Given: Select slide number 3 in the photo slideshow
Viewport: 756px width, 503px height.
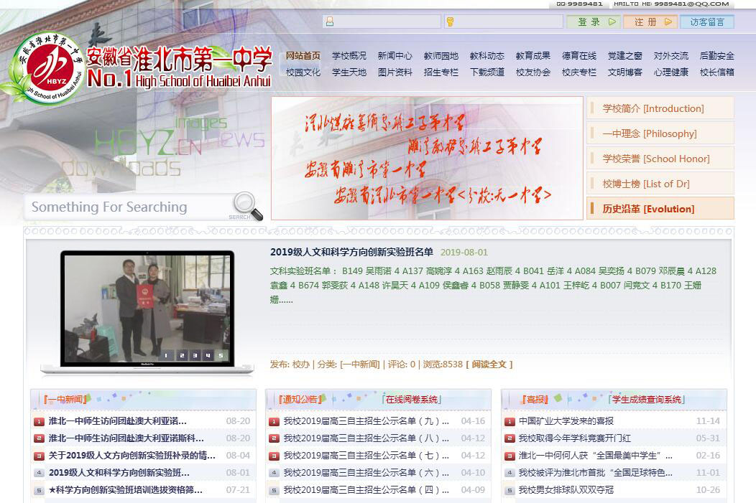Looking at the screenshot, I should click(x=194, y=355).
